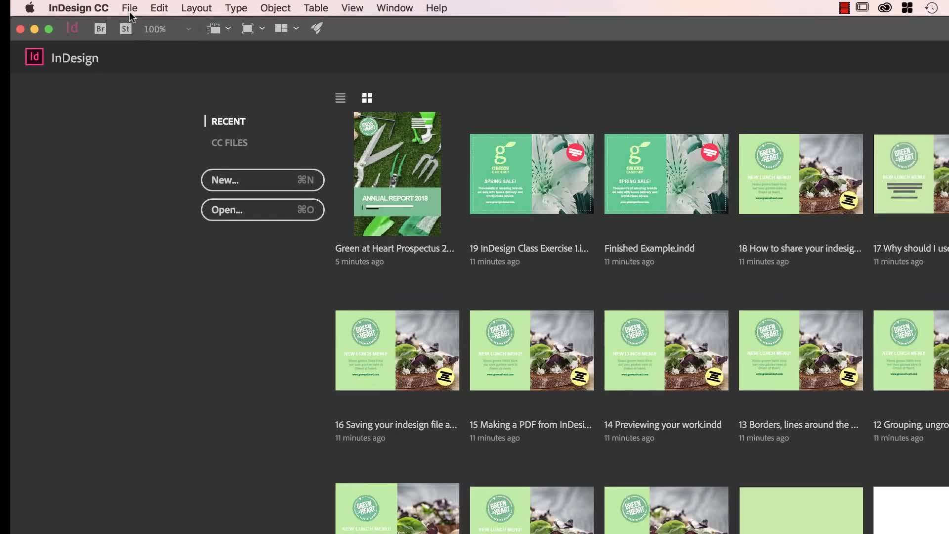Click the '18 How to share your indesig...' file name
The image size is (949, 534).
(800, 248)
